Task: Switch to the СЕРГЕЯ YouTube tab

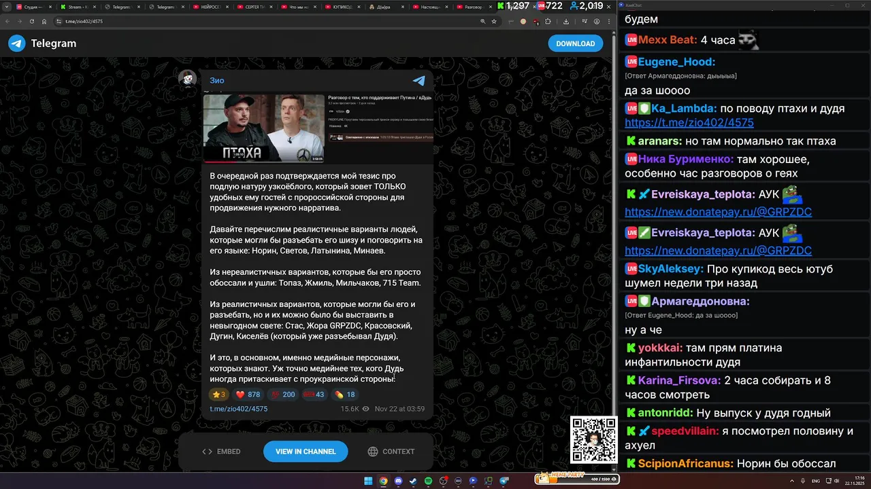Action: pos(254,6)
